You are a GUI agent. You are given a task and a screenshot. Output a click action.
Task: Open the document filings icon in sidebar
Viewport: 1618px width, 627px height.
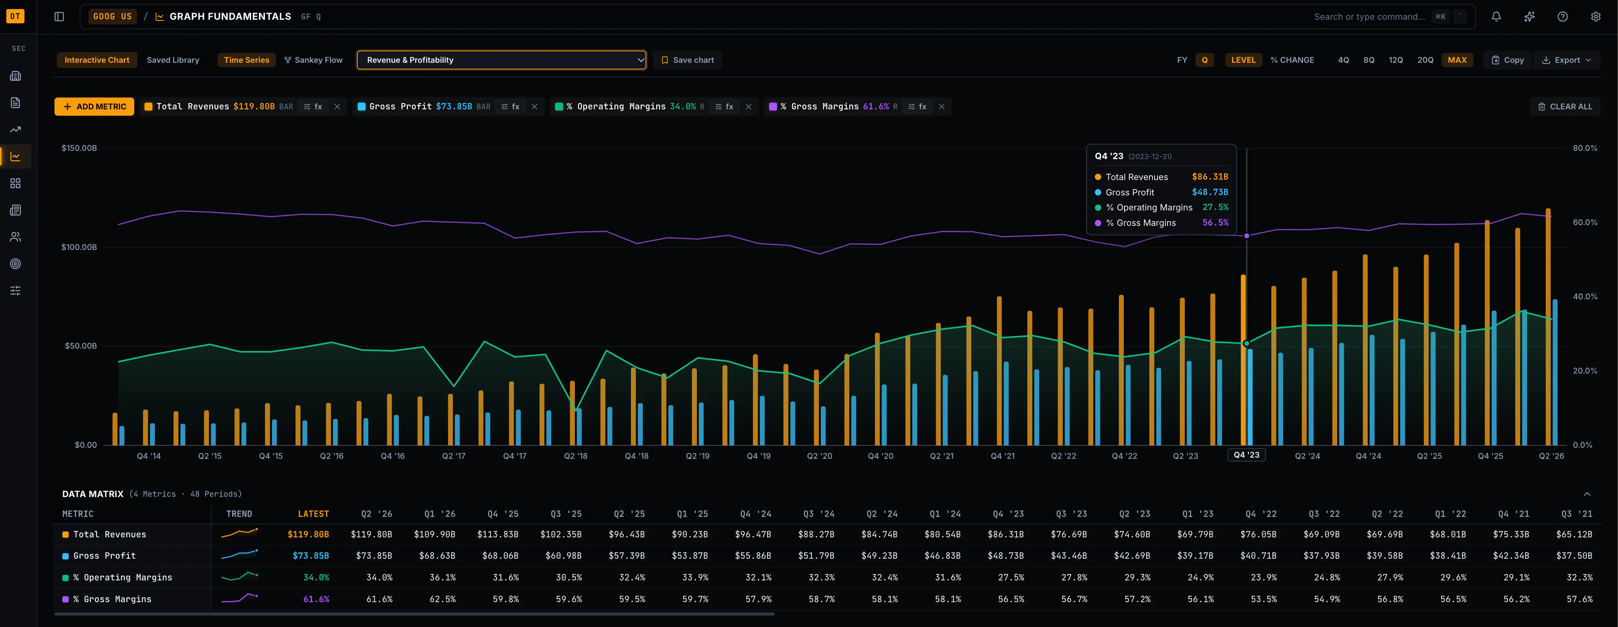[x=16, y=103]
